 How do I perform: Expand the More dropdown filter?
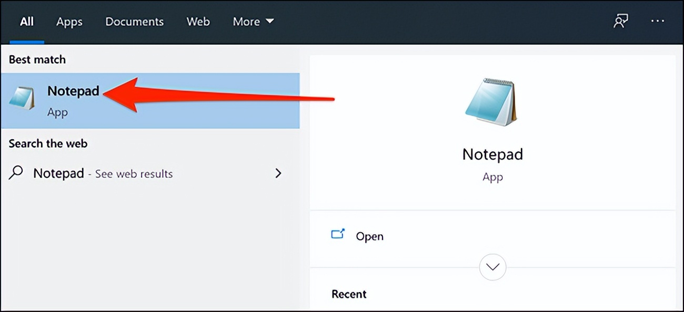tap(254, 22)
